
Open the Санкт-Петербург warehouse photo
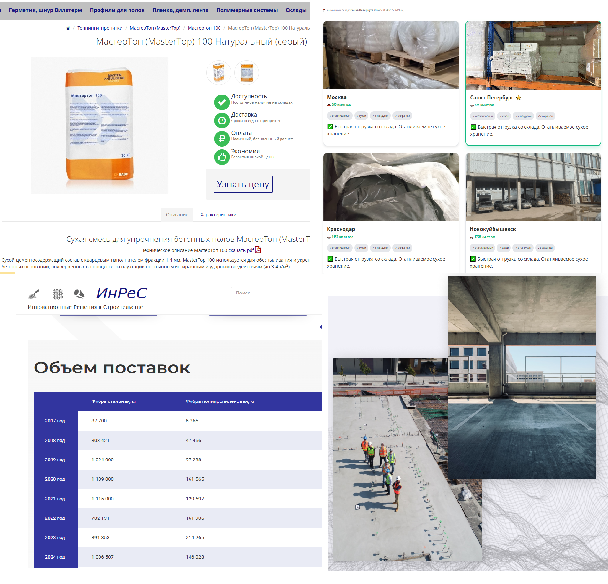click(533, 55)
